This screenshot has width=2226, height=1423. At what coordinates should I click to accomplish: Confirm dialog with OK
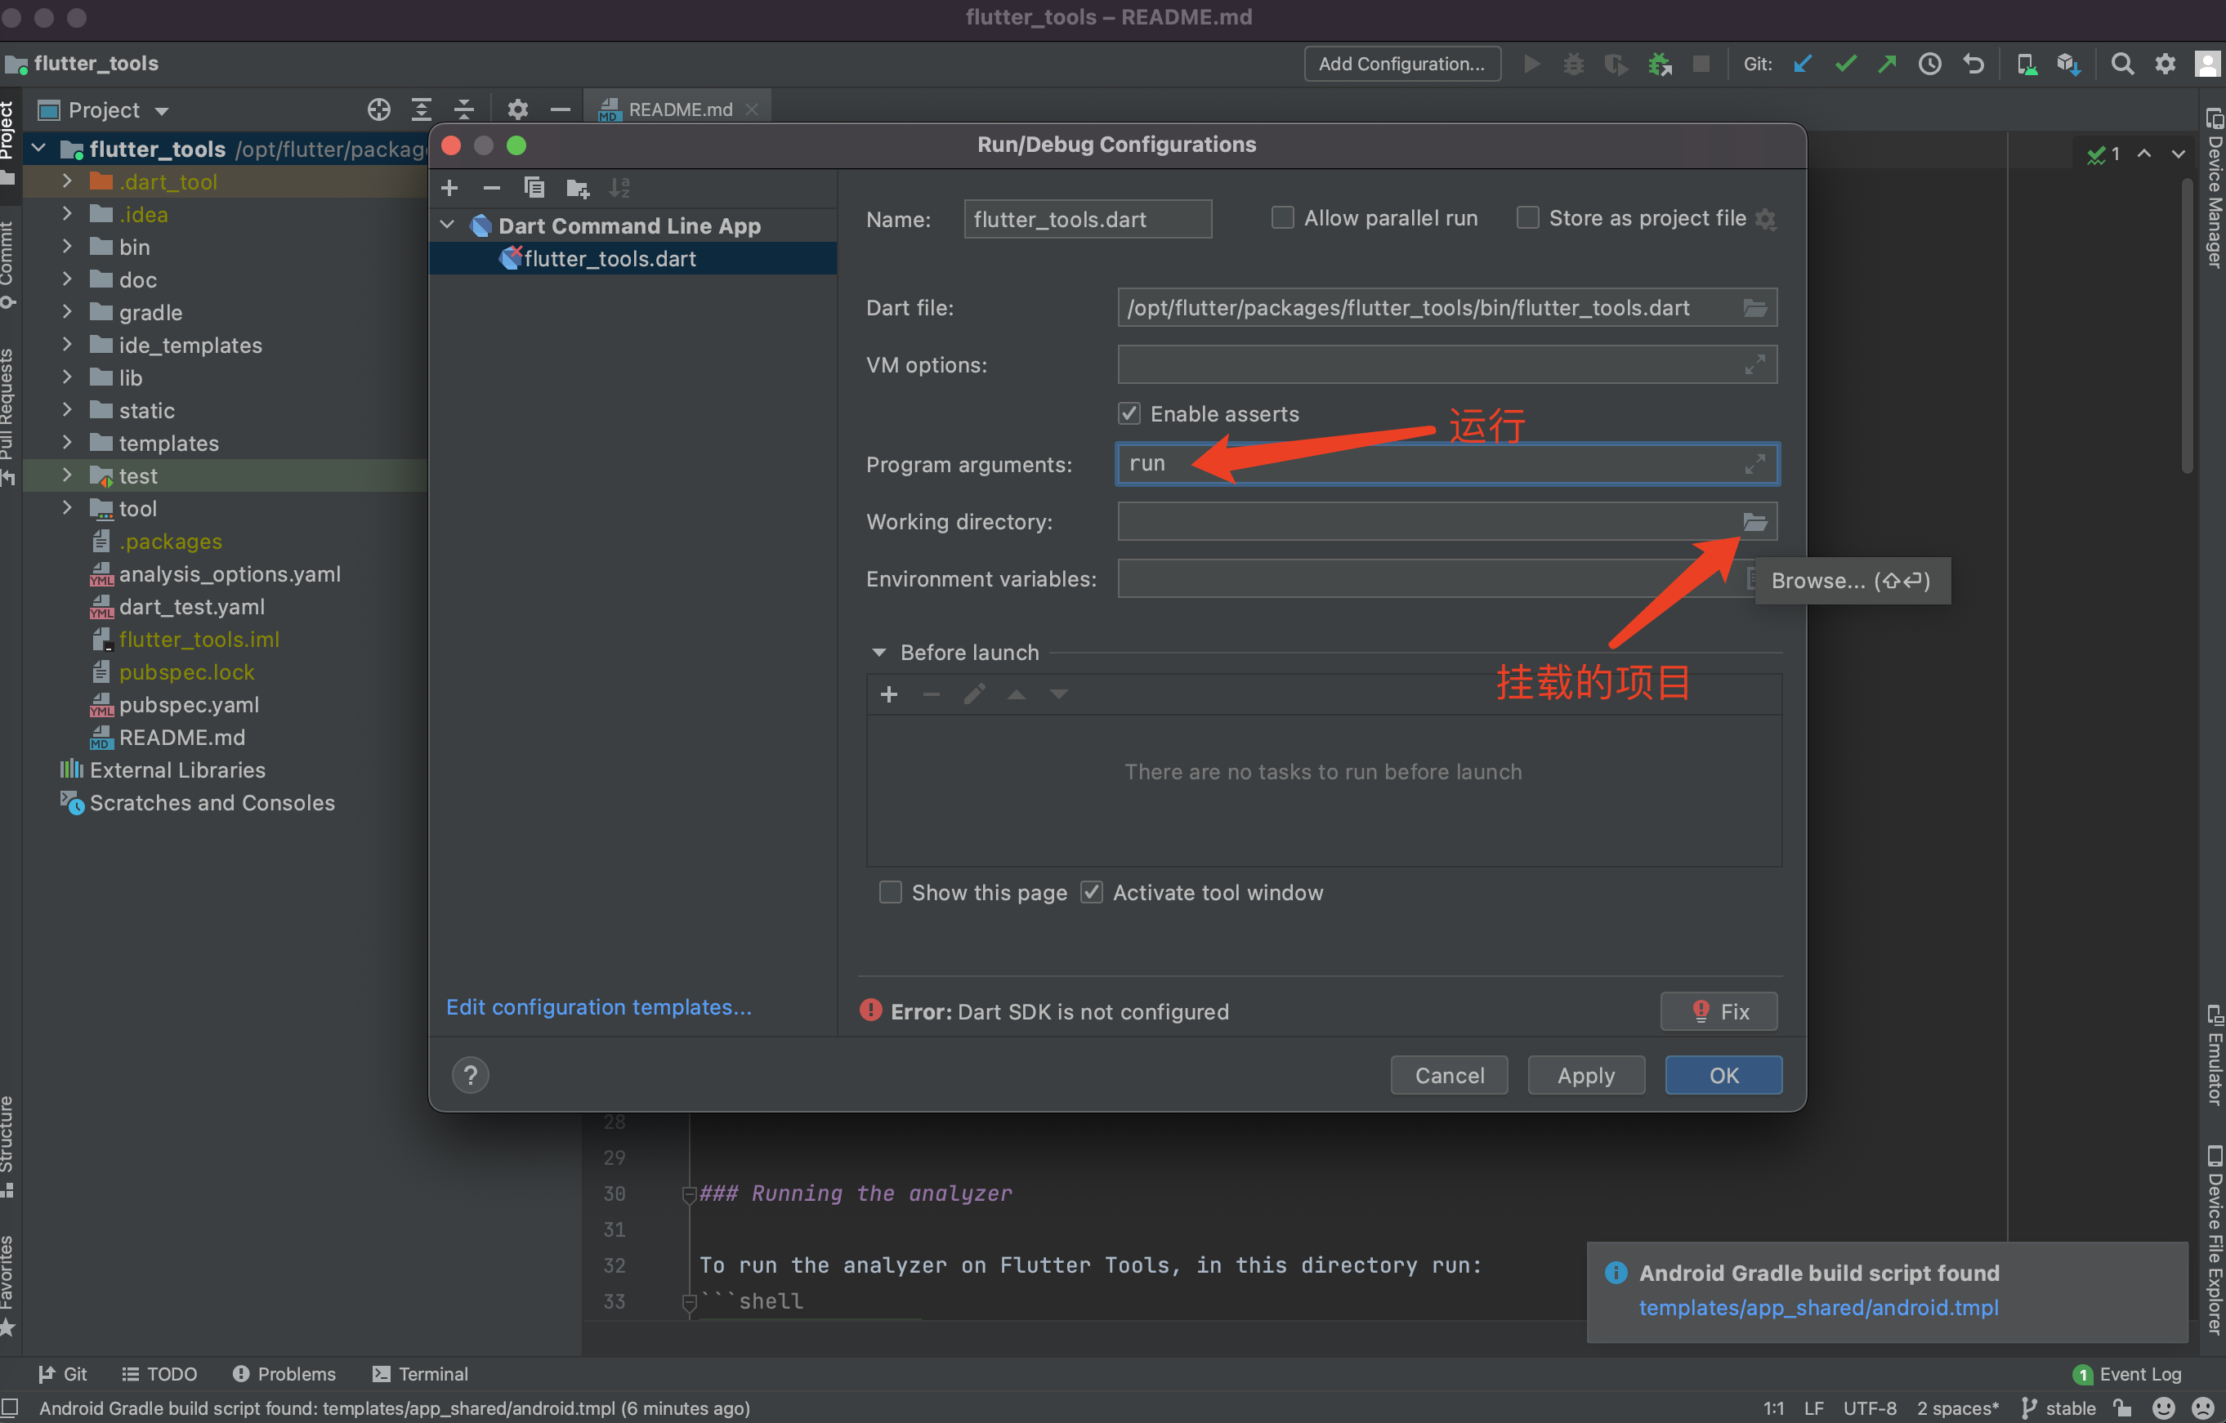click(x=1723, y=1076)
